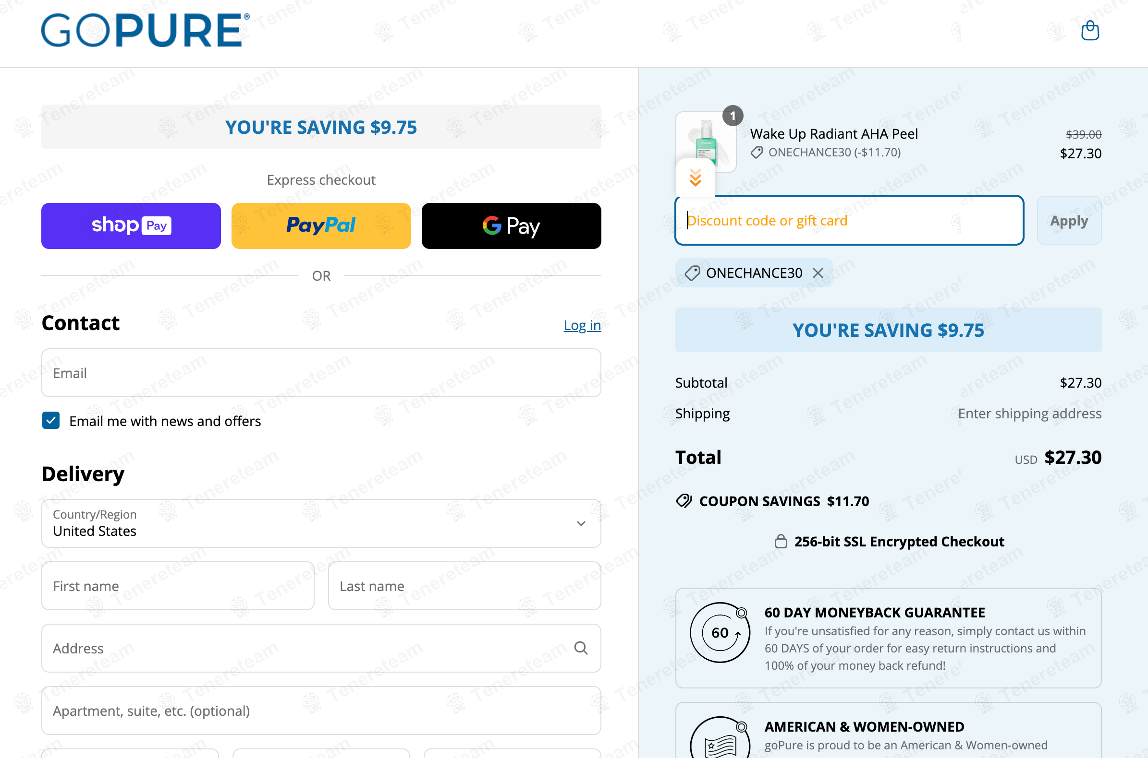Focus the Discount code or gift card field
This screenshot has width=1148, height=758.
(x=849, y=220)
